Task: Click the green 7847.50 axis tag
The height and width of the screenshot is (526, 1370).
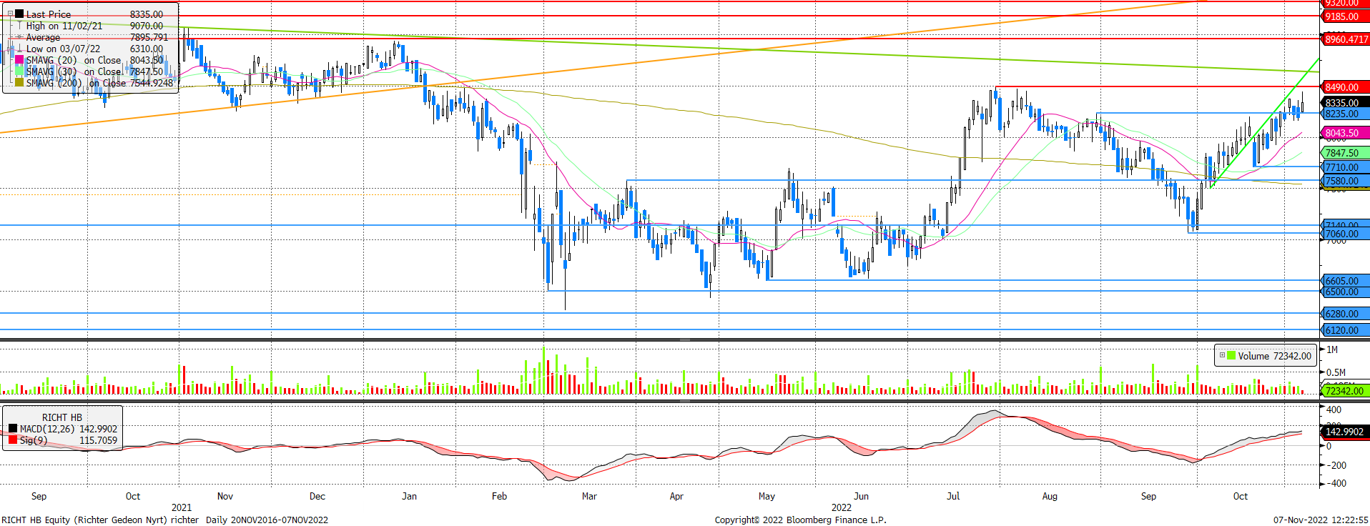Action: (x=1344, y=153)
